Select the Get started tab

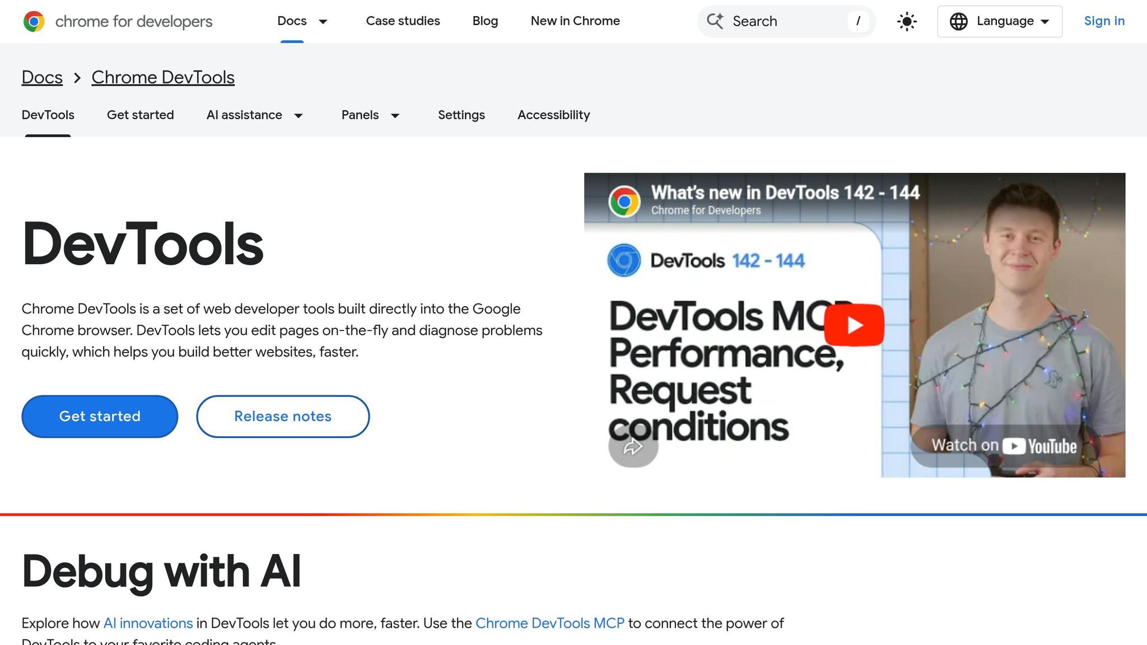point(140,115)
